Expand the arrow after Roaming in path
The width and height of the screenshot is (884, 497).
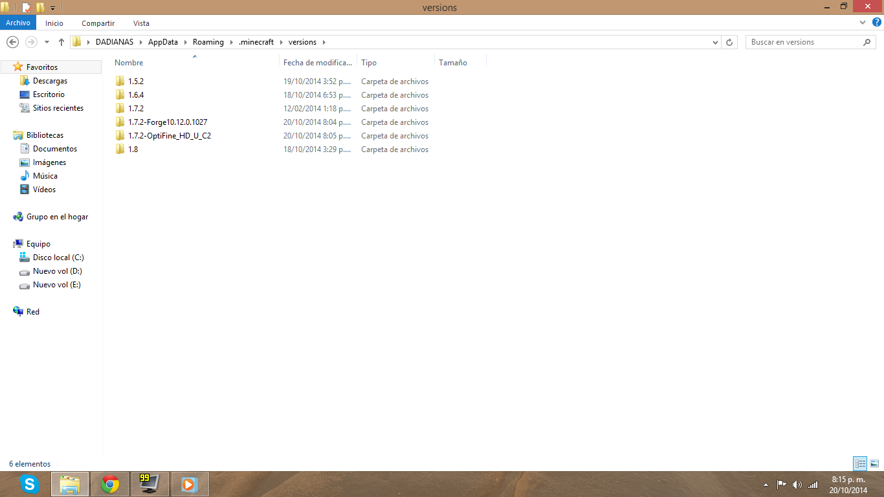tap(231, 42)
